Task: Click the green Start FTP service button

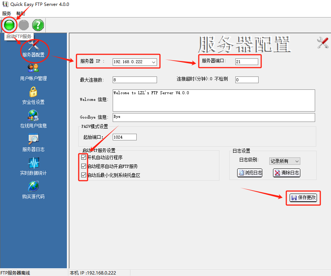Action: click(x=9, y=25)
